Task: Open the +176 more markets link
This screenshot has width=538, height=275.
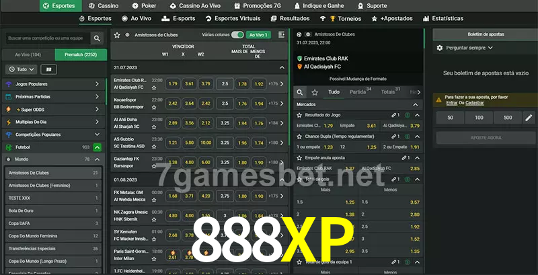Action: pos(276,84)
